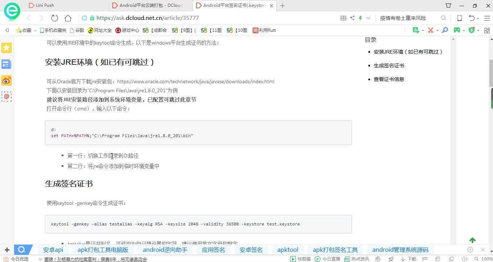493x262 pixels.
Task: Click the site info gear icon in address bar
Action: [84, 18]
